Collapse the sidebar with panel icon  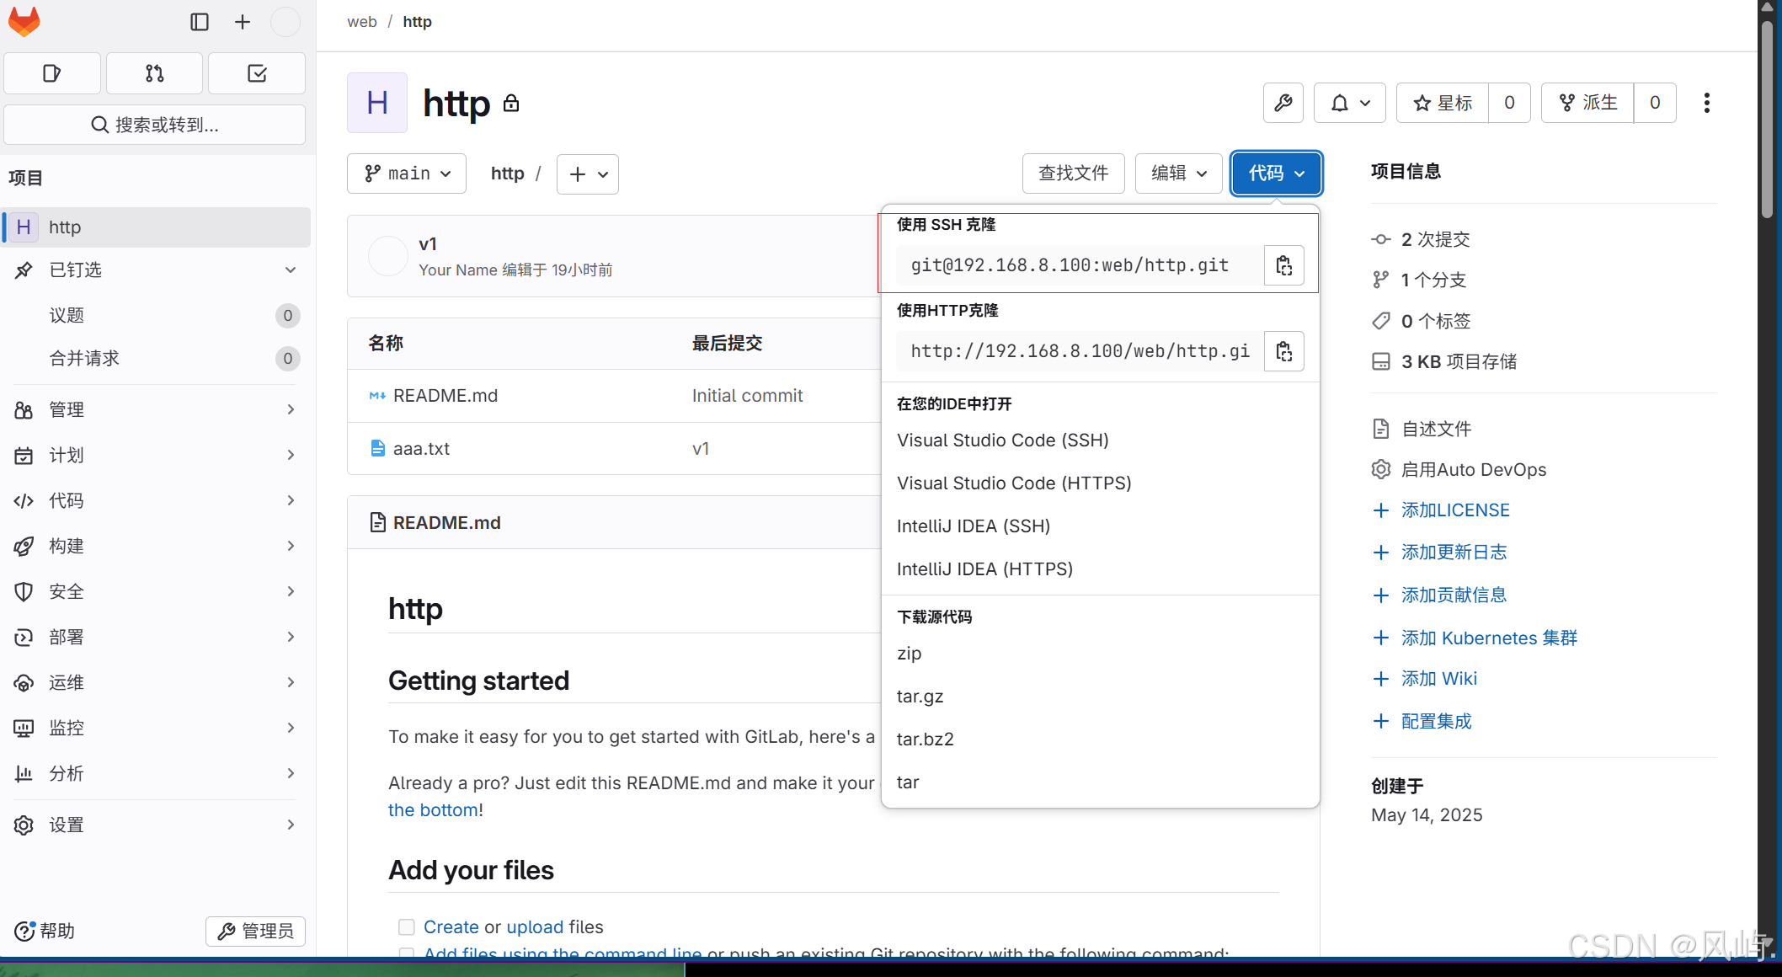point(200,22)
